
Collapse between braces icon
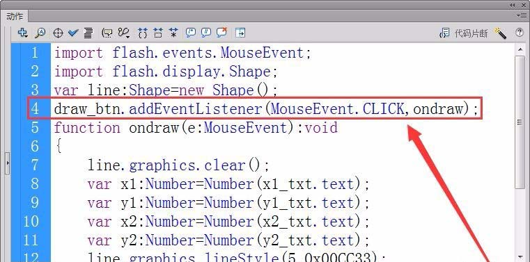tap(143, 33)
